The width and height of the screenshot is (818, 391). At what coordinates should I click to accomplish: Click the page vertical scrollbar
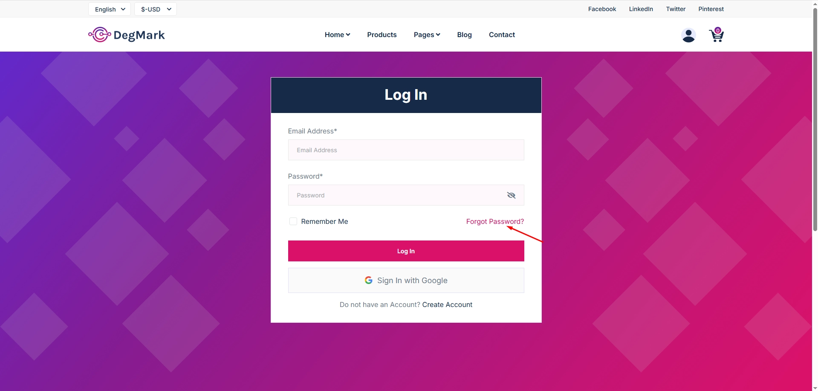coord(815,119)
